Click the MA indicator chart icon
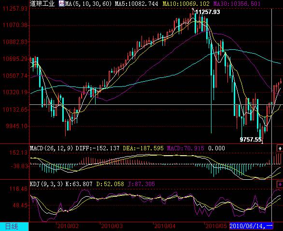Image resolution: width=283 pixels, height=231 pixels. click(61, 3)
